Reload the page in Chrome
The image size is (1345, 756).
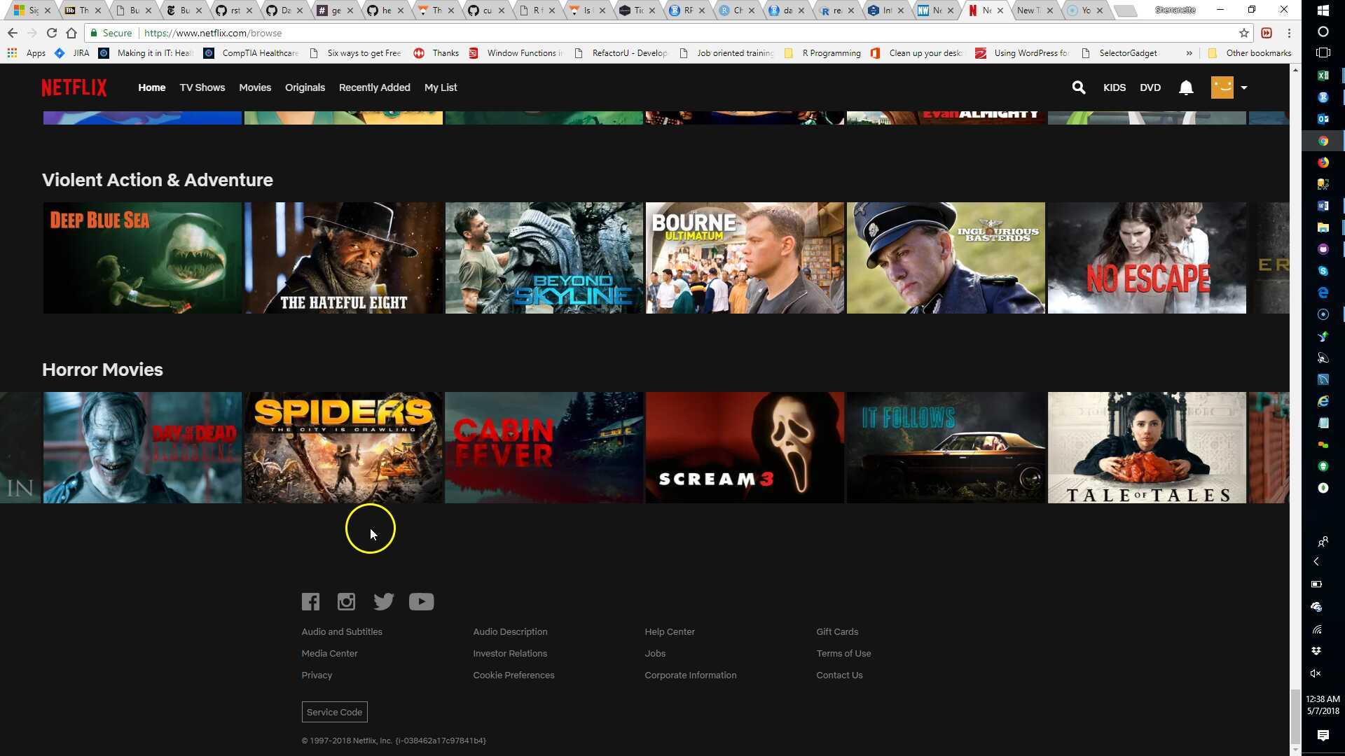(51, 33)
